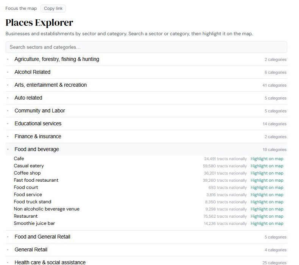
Task: Highlight Food court on the map
Action: [x=267, y=187]
